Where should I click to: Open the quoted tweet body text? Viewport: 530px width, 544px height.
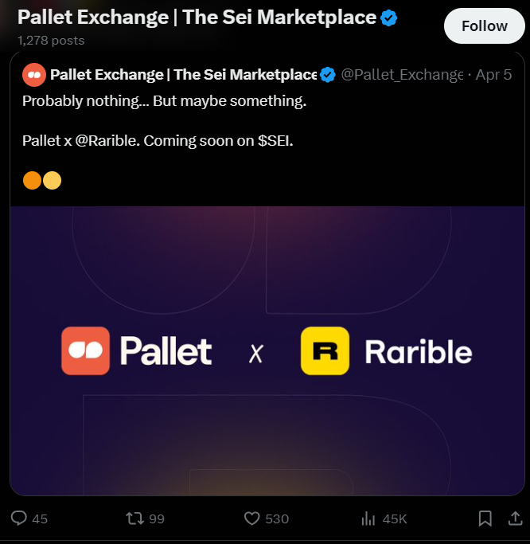point(164,102)
